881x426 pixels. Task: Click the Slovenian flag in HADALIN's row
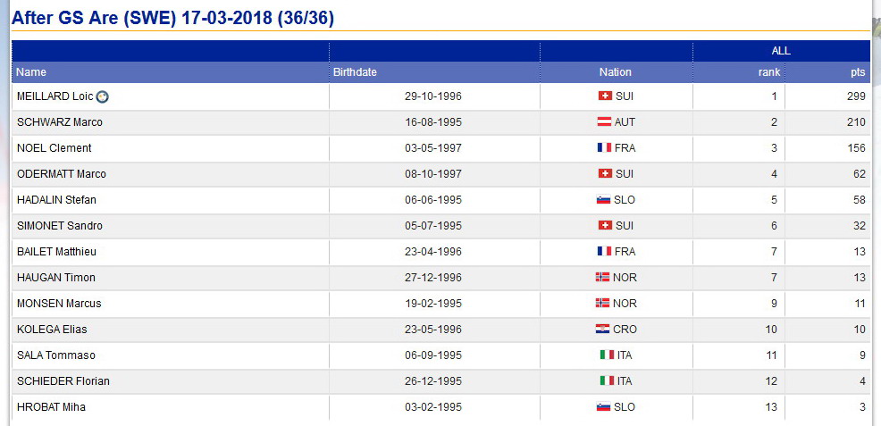[x=603, y=200]
